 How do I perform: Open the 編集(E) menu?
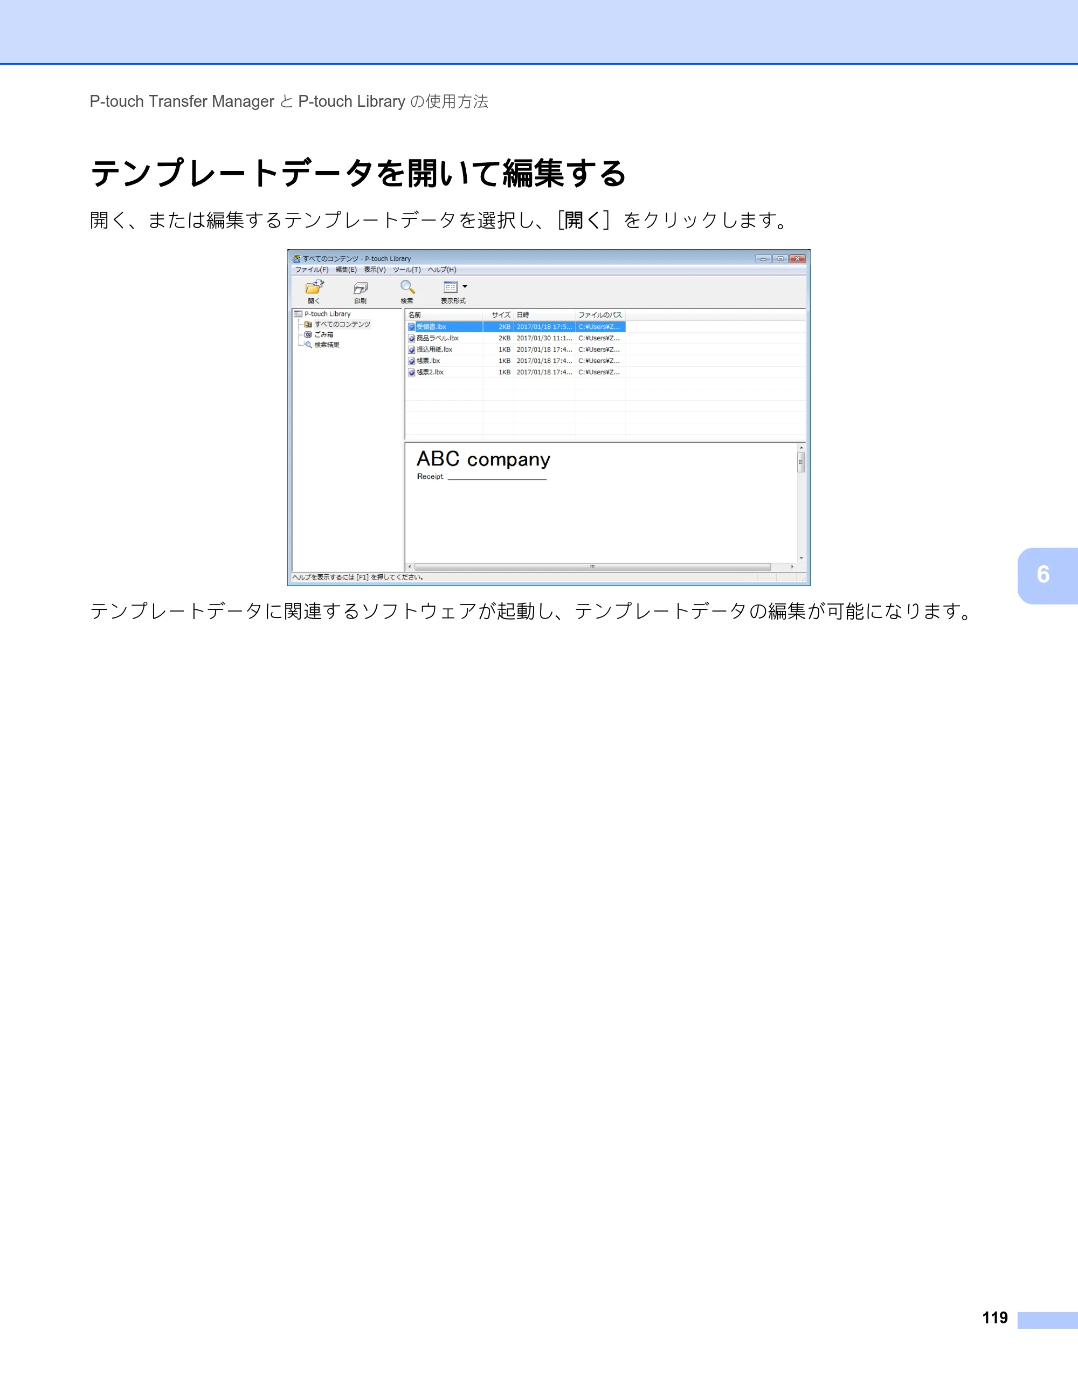coord(347,269)
